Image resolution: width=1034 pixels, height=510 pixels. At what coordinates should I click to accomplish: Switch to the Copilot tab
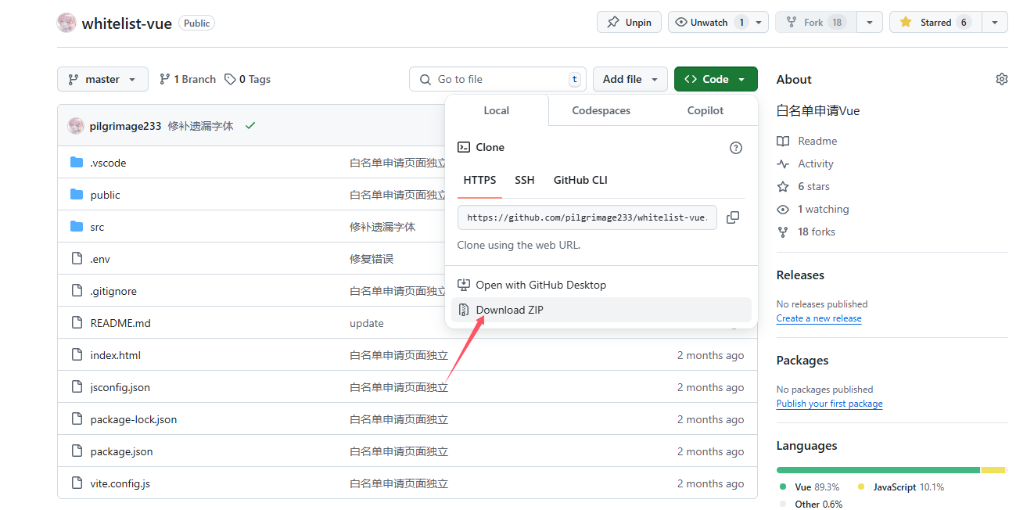tap(705, 110)
